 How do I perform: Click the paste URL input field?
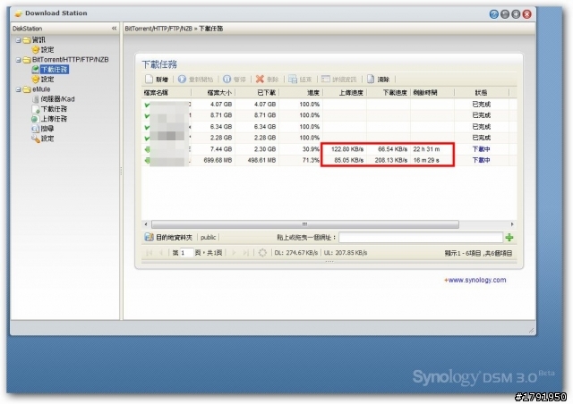tap(421, 238)
